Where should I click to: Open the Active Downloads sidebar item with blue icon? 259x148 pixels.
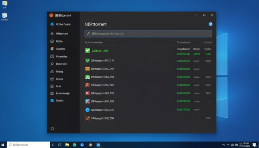[x=60, y=24]
